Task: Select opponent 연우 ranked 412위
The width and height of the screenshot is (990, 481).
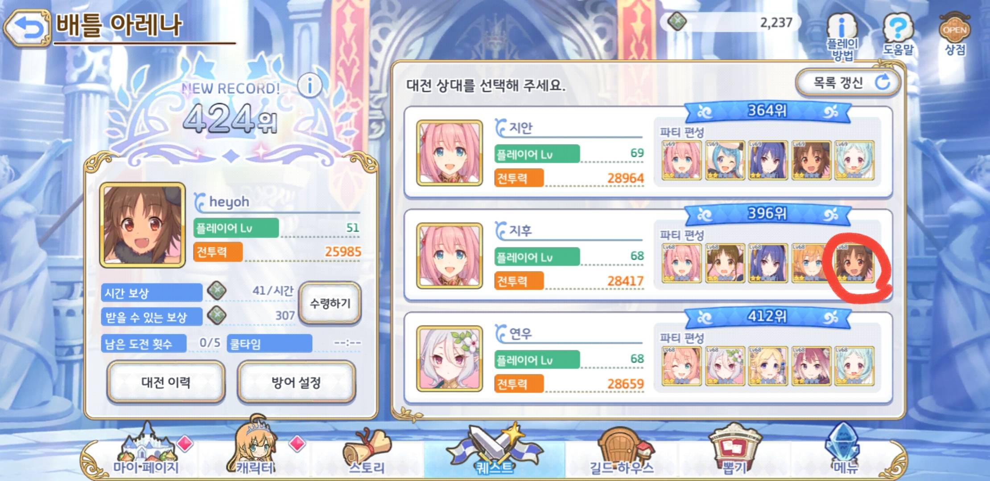Action: coord(648,359)
